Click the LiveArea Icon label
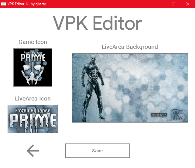Image resolution: width=195 pixels, height=168 pixels. [x=33, y=99]
